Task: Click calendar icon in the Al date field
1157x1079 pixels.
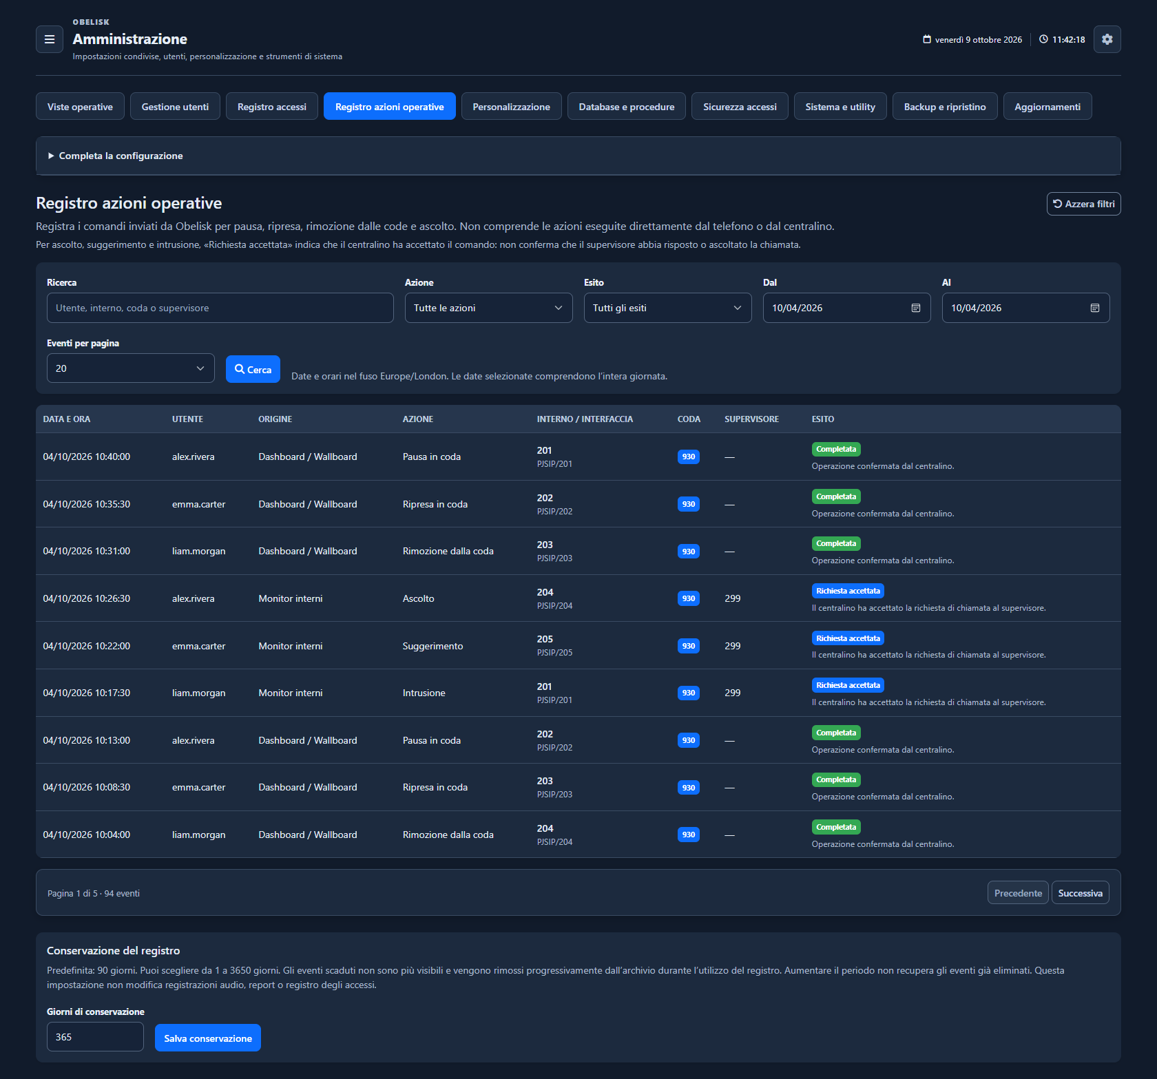Action: [x=1095, y=308]
